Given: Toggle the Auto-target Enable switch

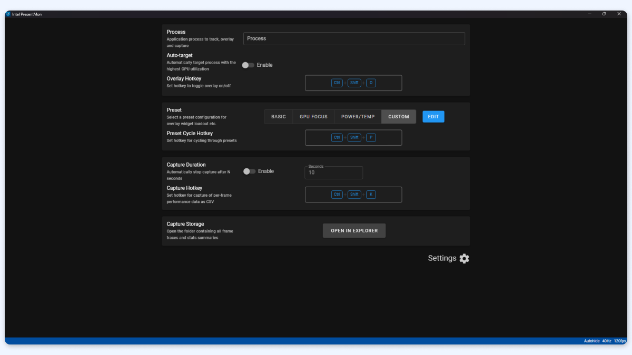Looking at the screenshot, I should point(248,65).
